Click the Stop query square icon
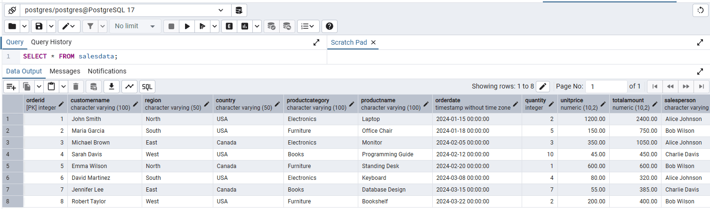Viewport: 710px width, 209px height. coord(171,26)
